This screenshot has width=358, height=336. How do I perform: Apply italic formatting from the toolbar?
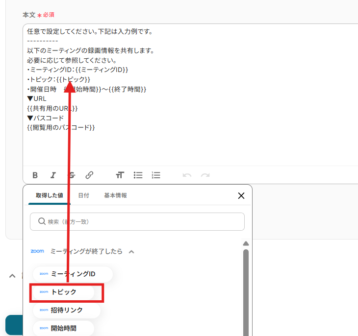point(53,175)
